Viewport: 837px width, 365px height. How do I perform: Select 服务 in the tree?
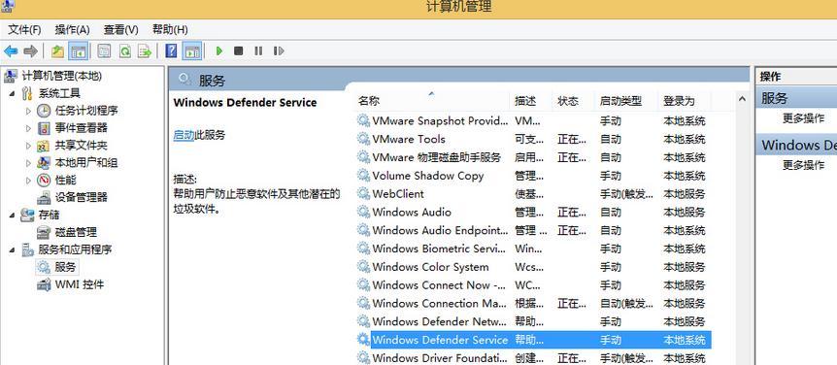(65, 267)
